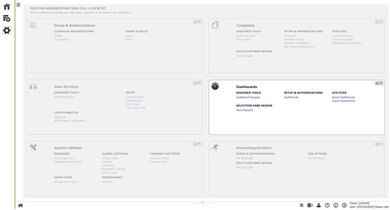Click the server transfer icon in status bar
The height and width of the screenshot is (210, 390).
tap(310, 205)
